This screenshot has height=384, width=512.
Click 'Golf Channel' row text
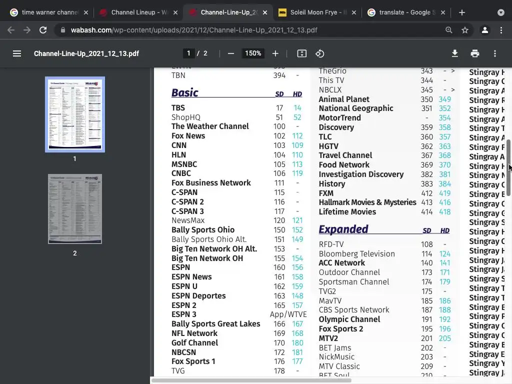(194, 343)
